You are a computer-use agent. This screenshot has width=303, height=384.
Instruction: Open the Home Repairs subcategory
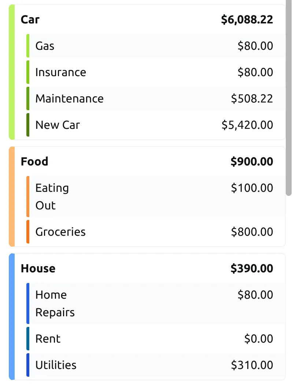click(x=55, y=303)
